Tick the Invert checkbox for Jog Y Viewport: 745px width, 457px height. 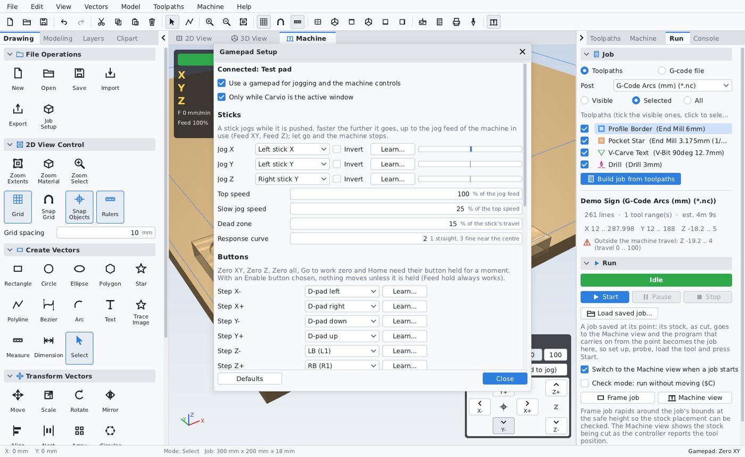click(337, 164)
